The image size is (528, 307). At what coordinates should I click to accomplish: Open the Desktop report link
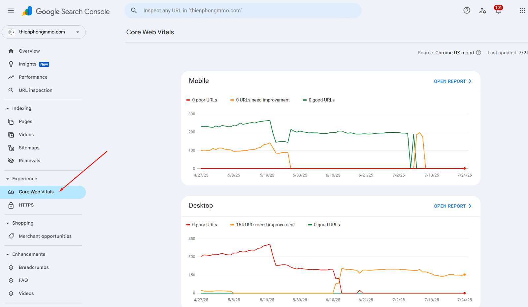(x=452, y=206)
